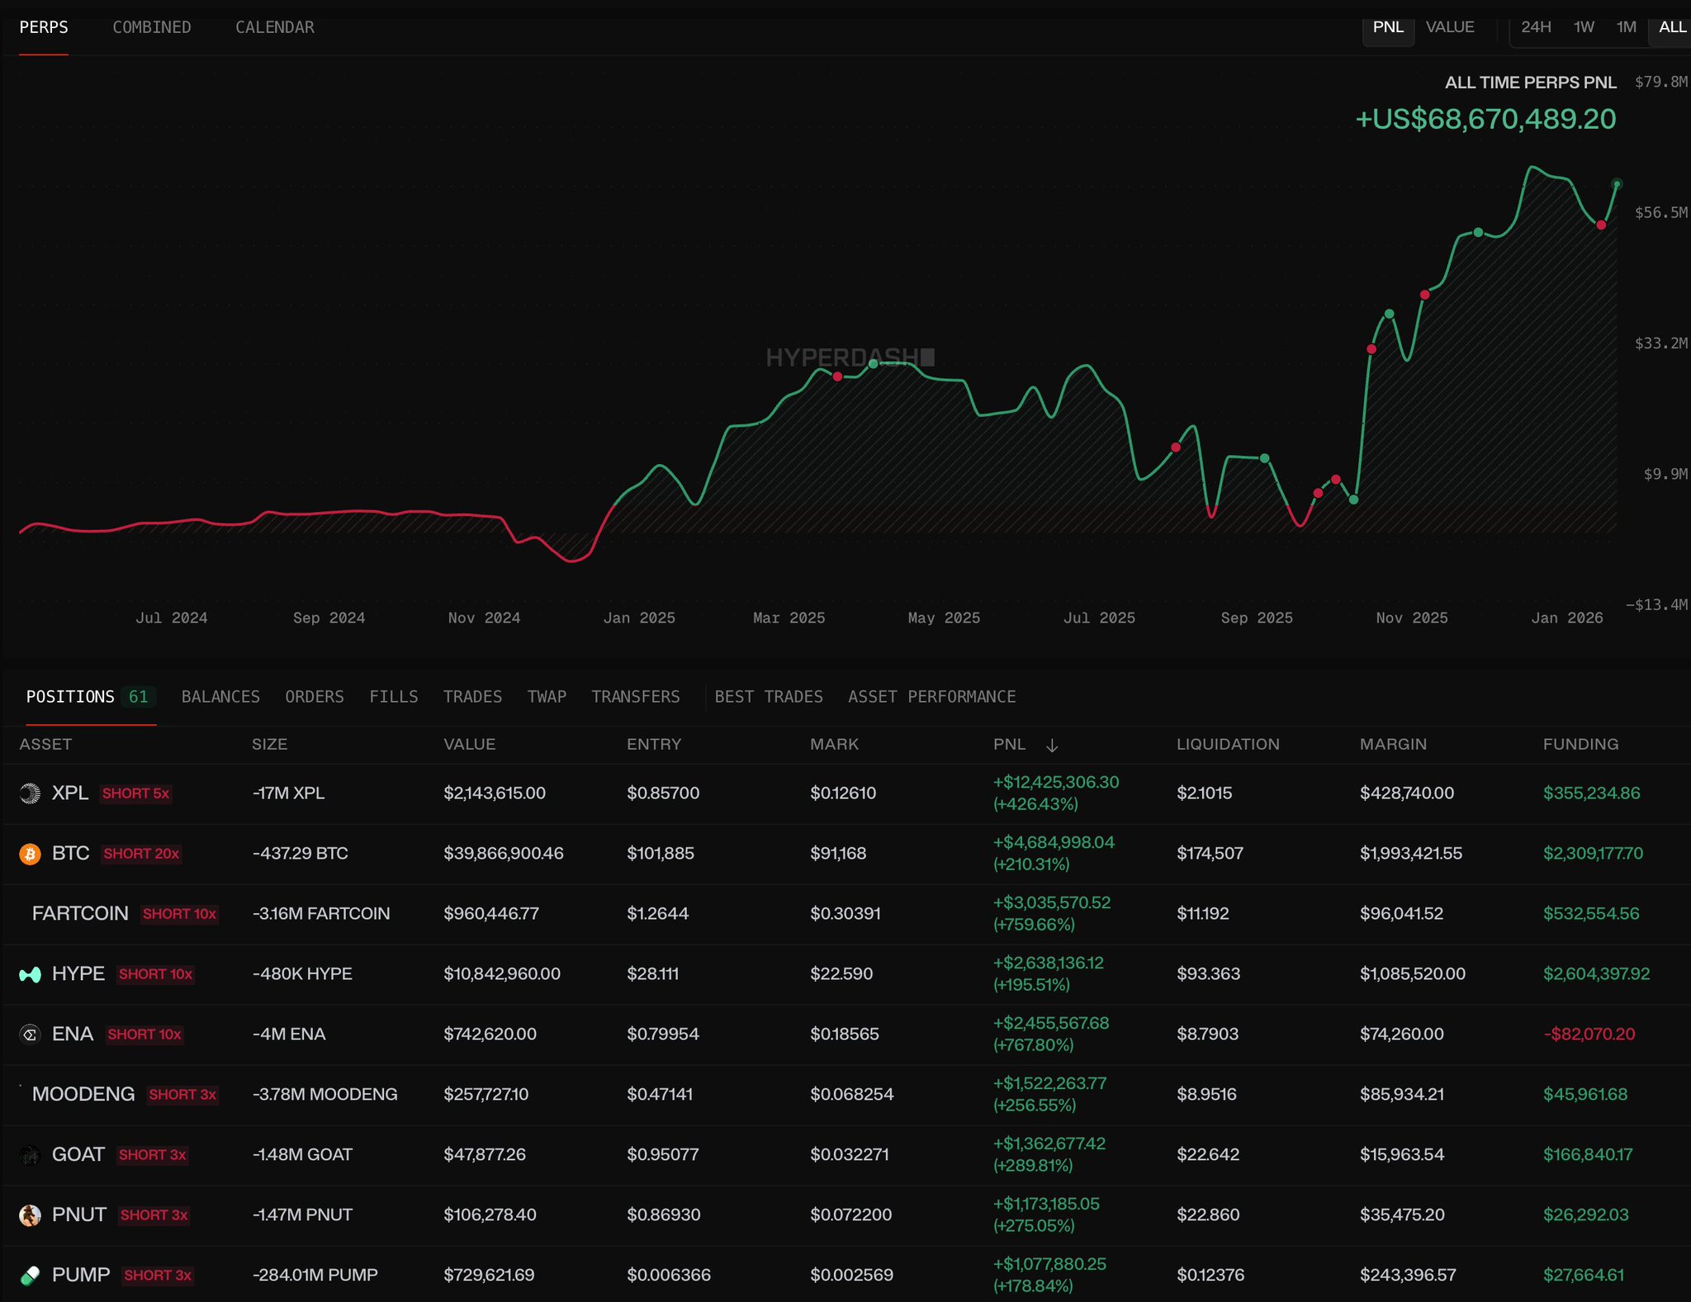The image size is (1691, 1302).
Task: Sort table by MARGIN column
Action: (x=1393, y=745)
